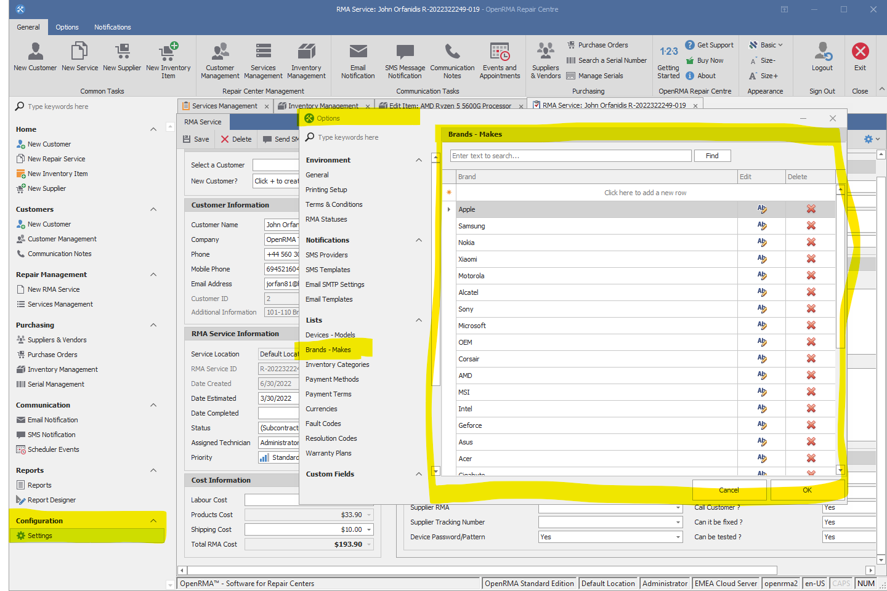Click the edit icon for Samsung brand
The image size is (887, 591).
click(x=762, y=226)
